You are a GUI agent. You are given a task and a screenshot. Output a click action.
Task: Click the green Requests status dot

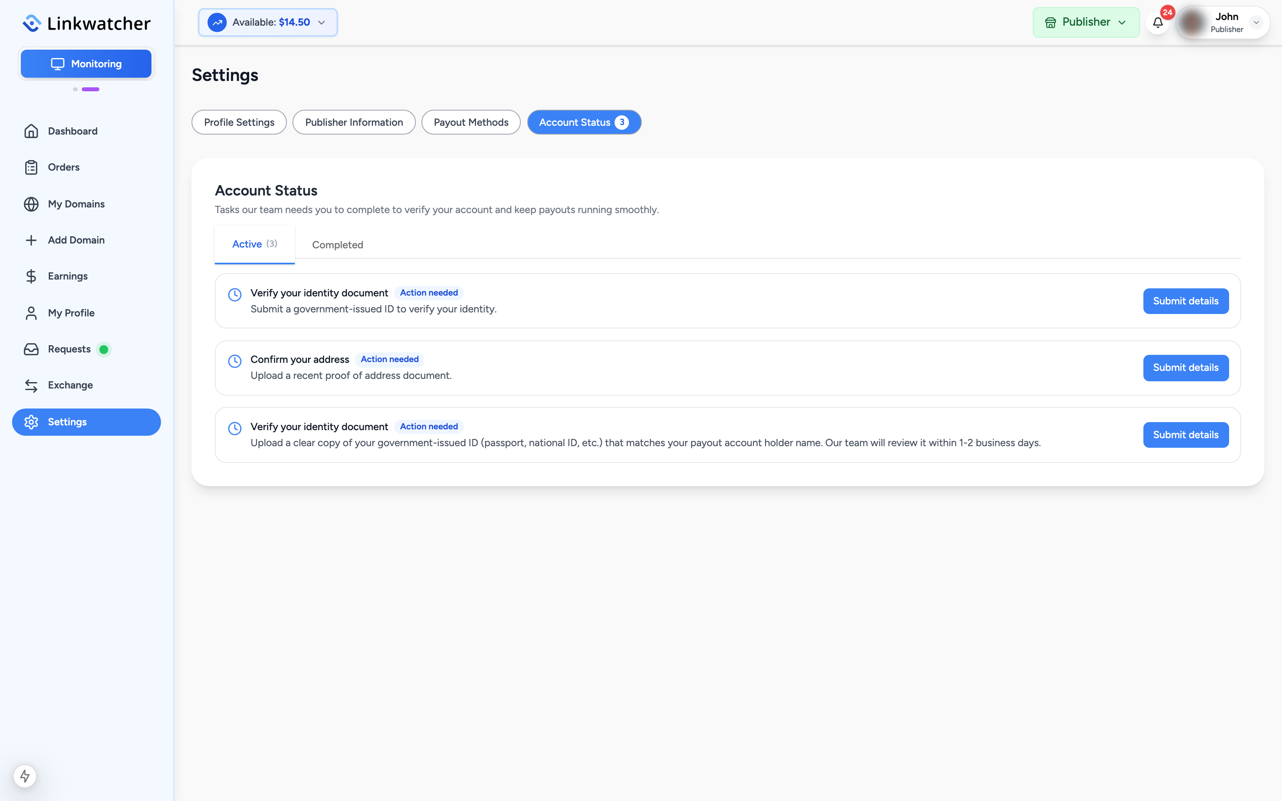tap(104, 349)
